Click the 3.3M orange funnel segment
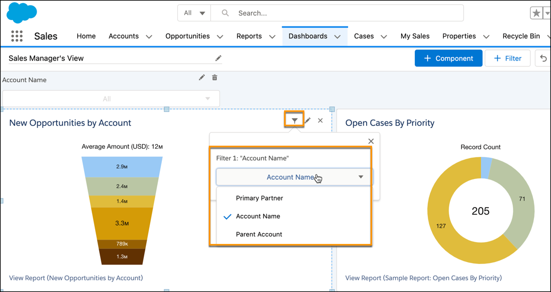 point(122,223)
